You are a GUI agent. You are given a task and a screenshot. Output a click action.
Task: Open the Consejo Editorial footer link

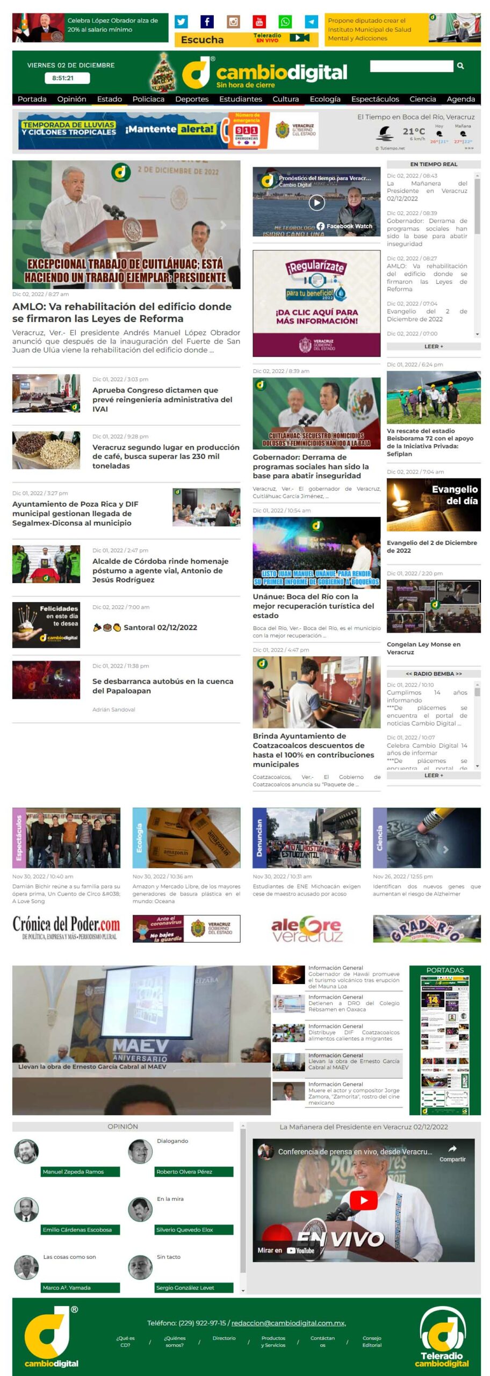coord(372,1341)
